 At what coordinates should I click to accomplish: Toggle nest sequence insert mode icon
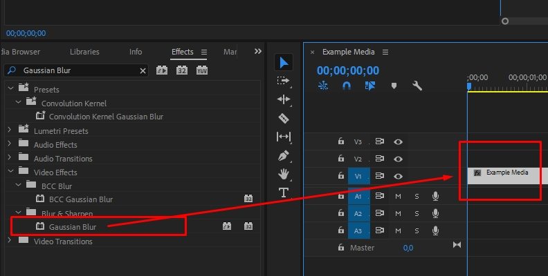click(x=323, y=86)
